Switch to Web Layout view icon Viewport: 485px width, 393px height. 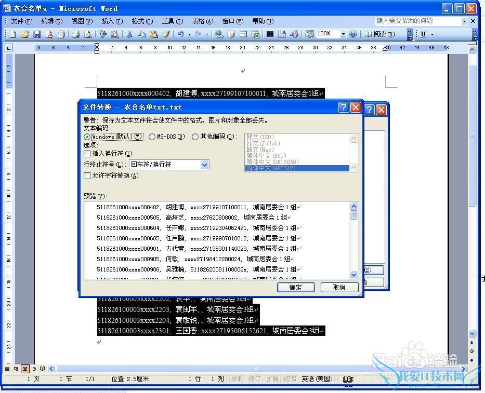coord(16,369)
